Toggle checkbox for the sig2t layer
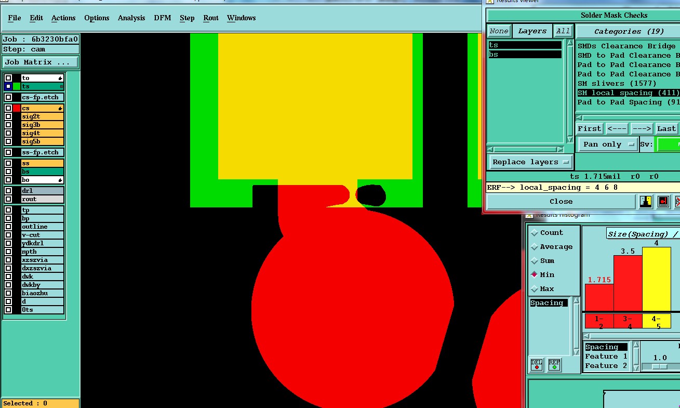This screenshot has height=408, width=680. pos(8,116)
